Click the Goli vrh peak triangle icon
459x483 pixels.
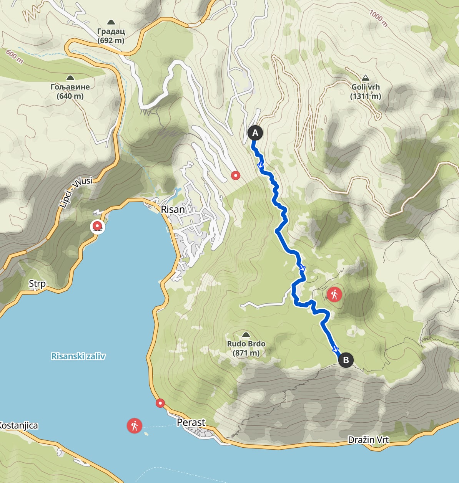(x=366, y=78)
